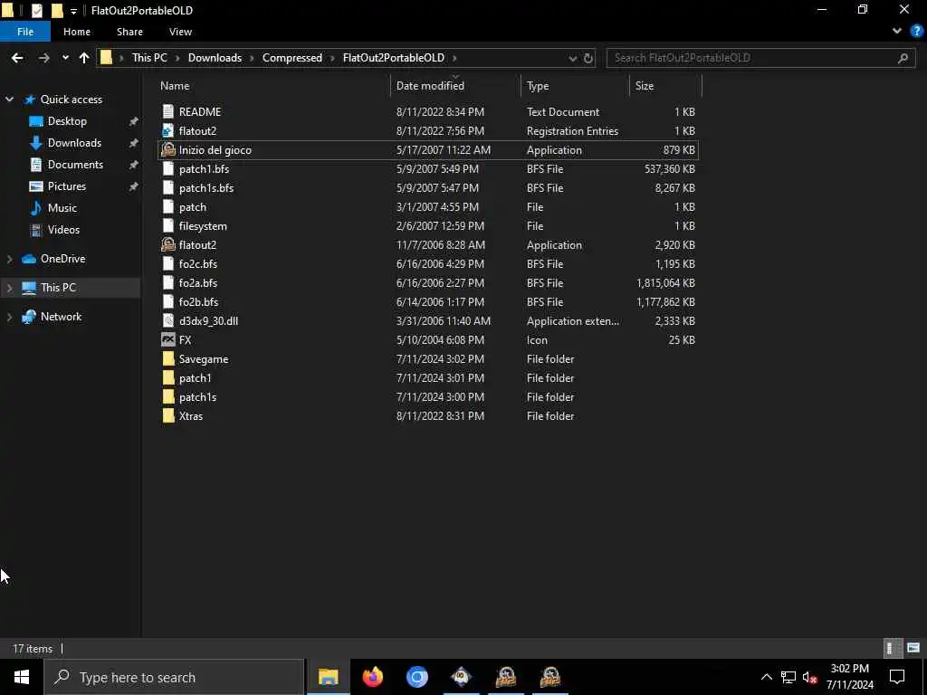Open the File menu

[25, 32]
